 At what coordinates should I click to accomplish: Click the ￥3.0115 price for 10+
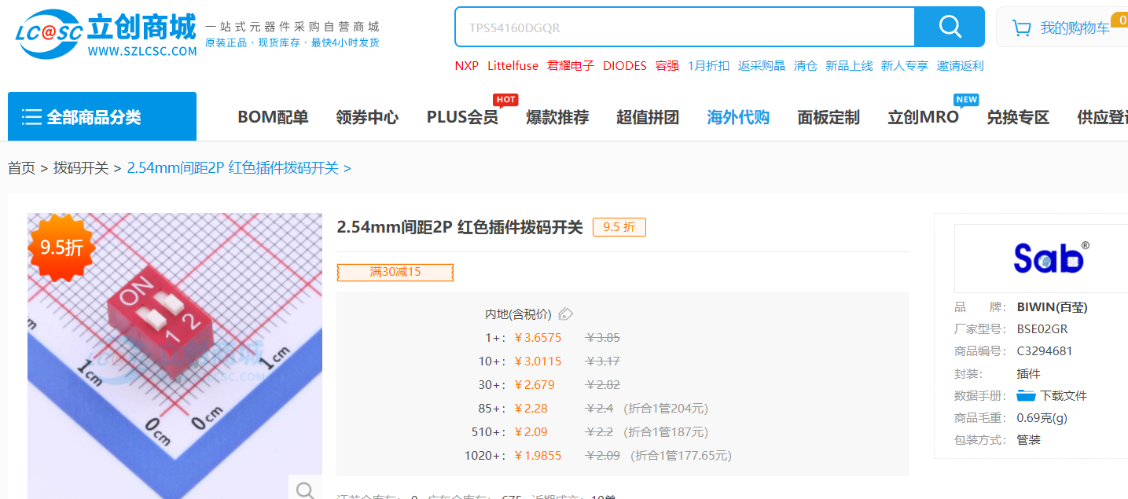coord(538,361)
